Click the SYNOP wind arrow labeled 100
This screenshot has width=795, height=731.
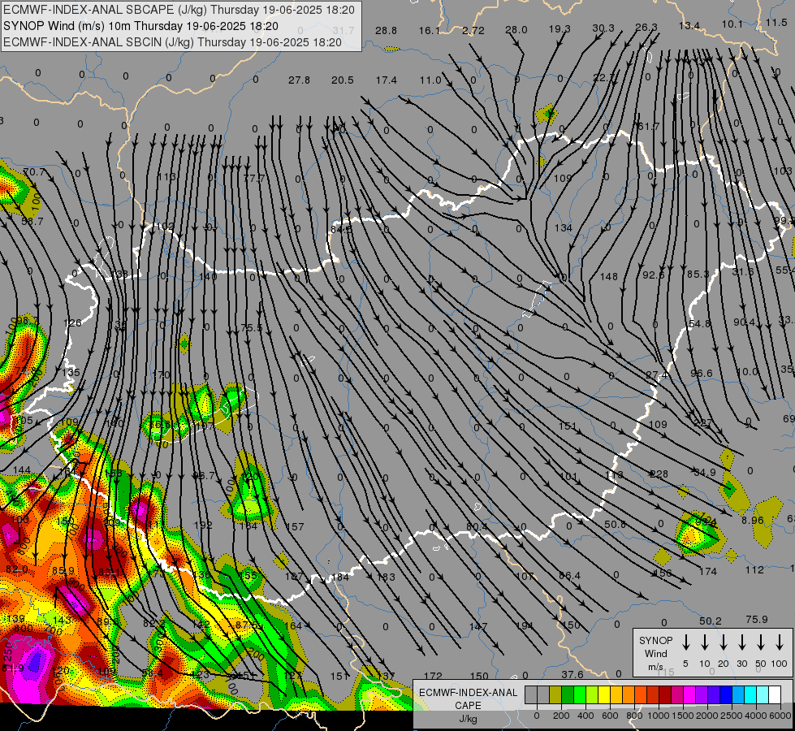780,642
